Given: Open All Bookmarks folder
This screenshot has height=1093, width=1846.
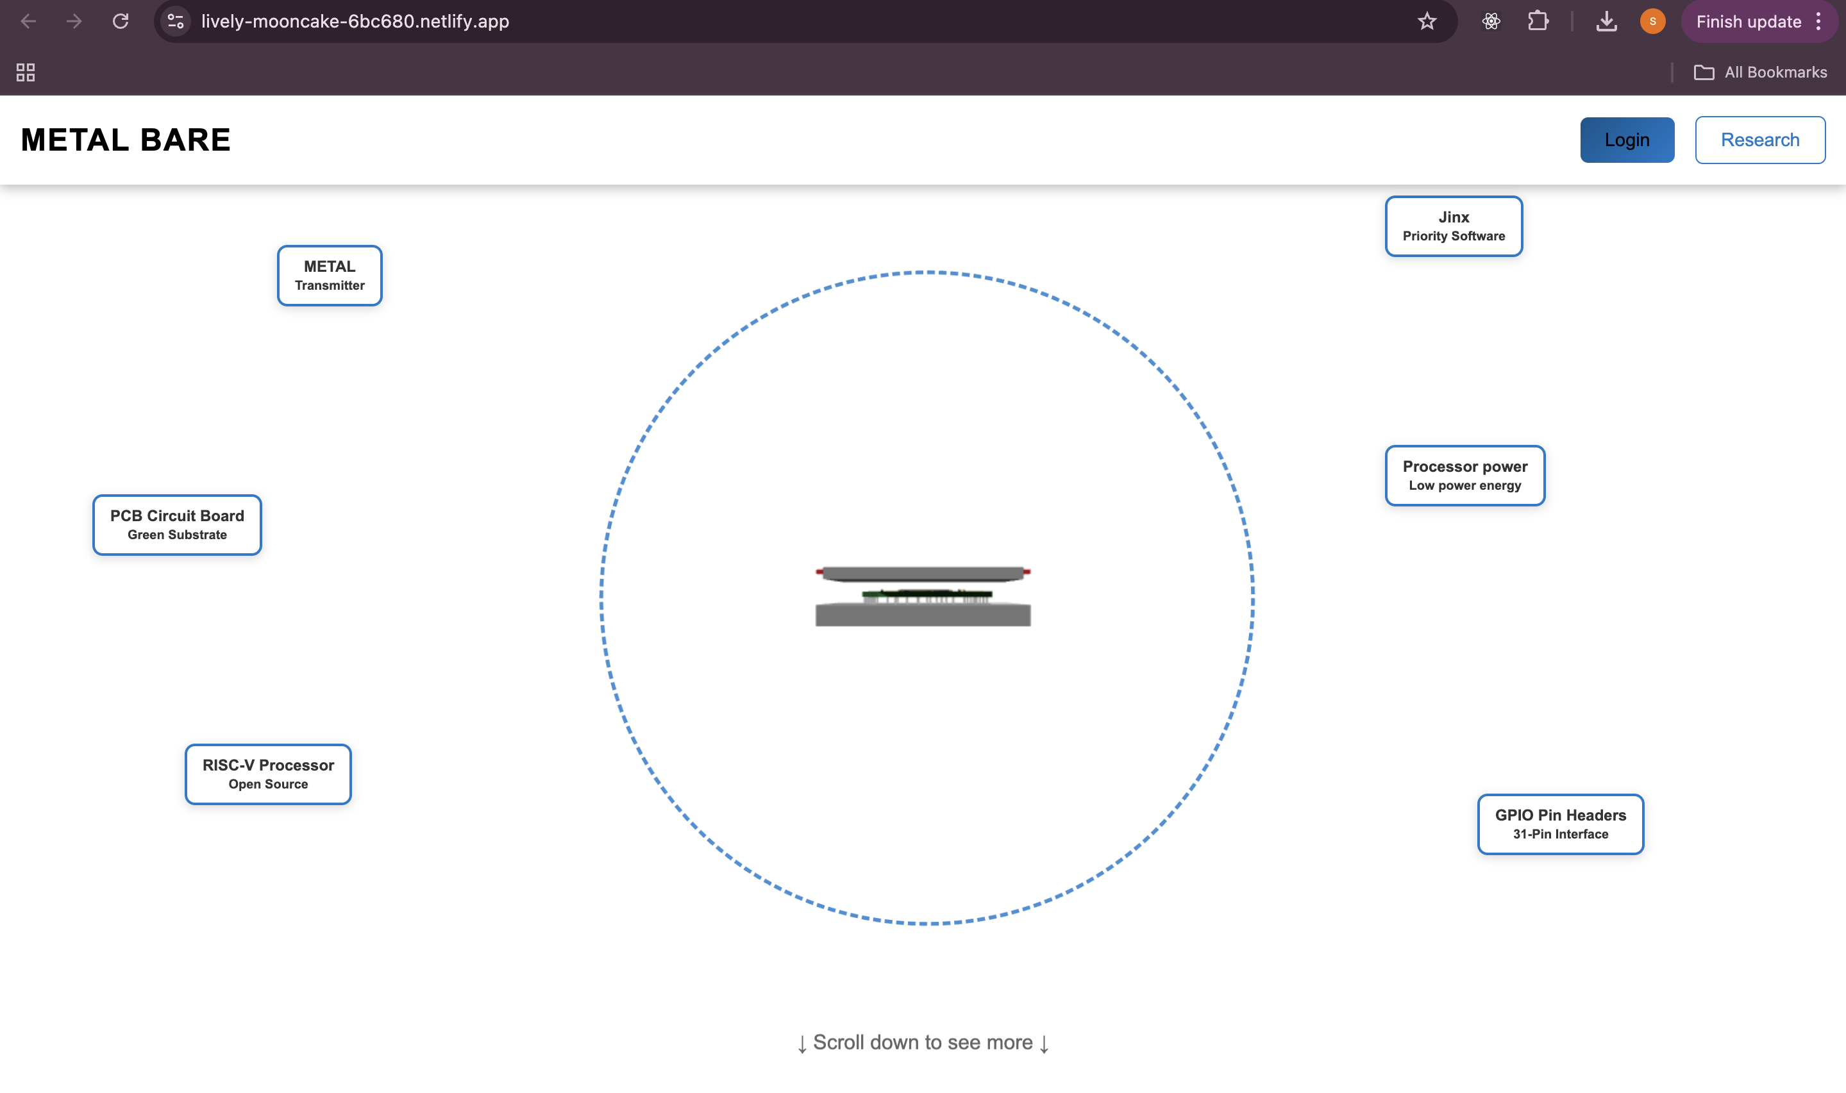Looking at the screenshot, I should pos(1760,72).
